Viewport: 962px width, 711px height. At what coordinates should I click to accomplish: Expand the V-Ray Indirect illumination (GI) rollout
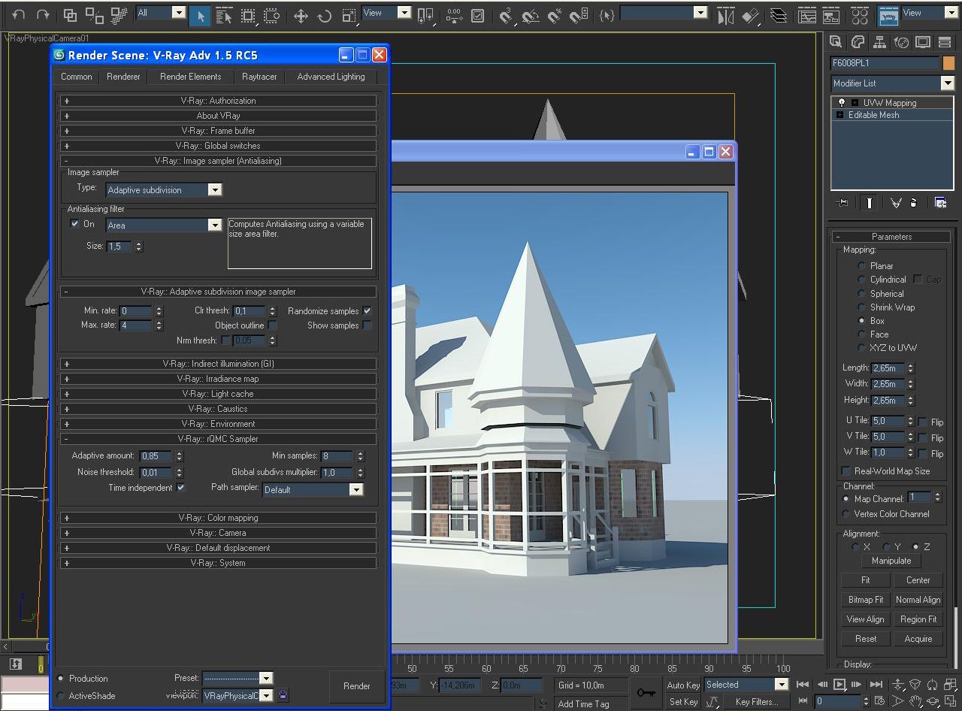coord(218,364)
